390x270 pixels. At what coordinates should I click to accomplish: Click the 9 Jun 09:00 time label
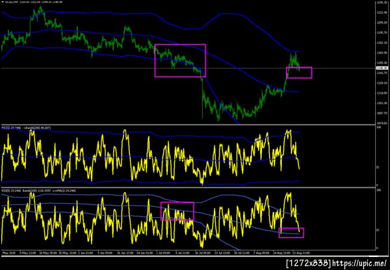[104, 252]
